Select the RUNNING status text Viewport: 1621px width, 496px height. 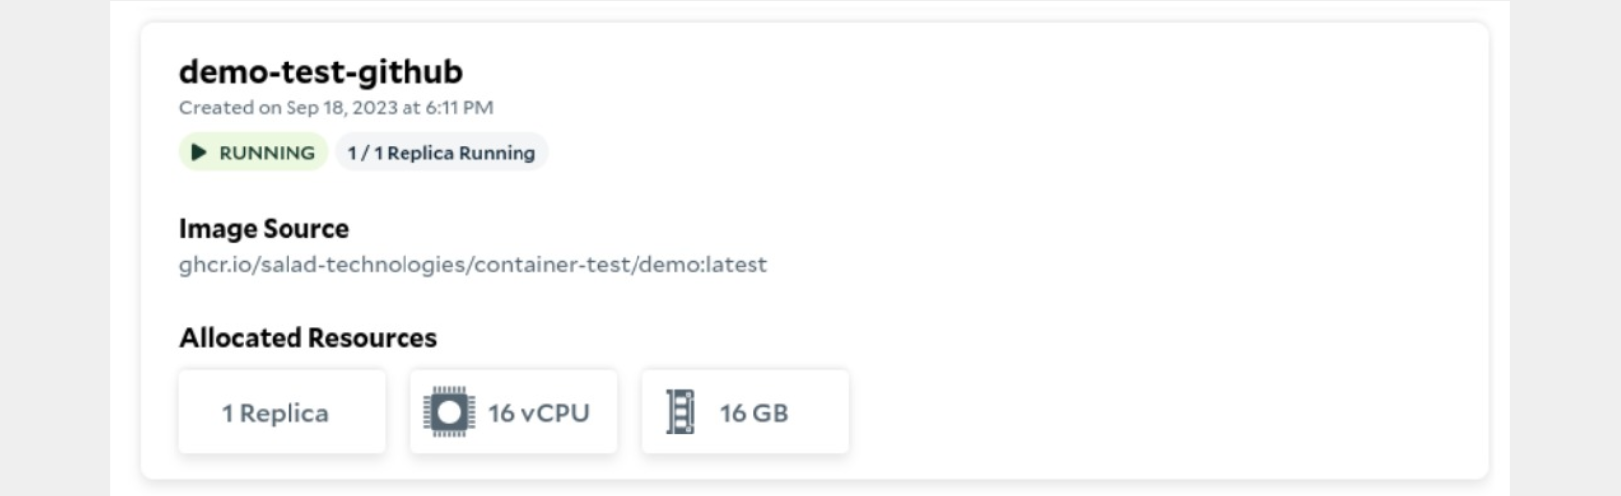pyautogui.click(x=267, y=153)
